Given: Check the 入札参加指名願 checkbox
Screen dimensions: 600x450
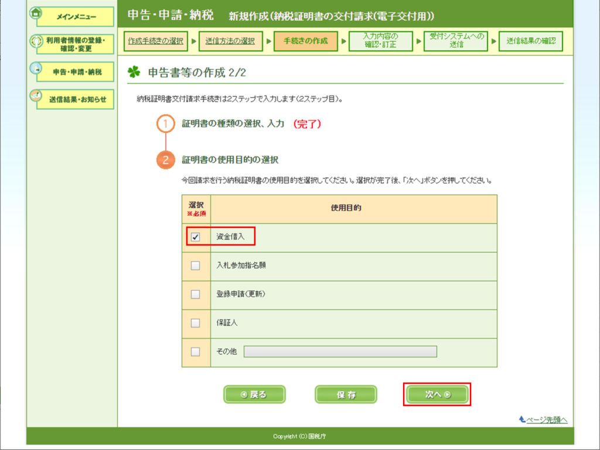Looking at the screenshot, I should [196, 265].
